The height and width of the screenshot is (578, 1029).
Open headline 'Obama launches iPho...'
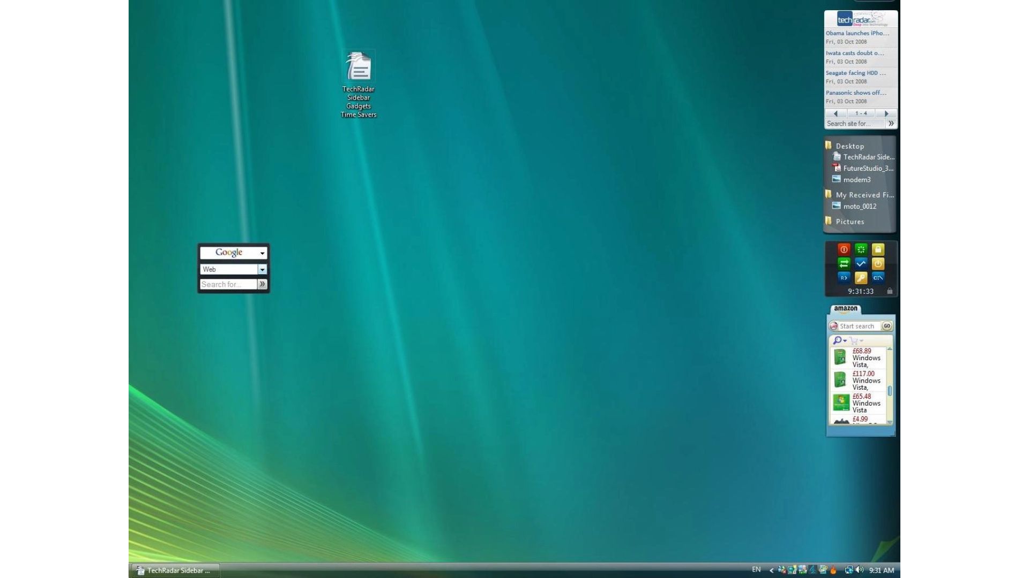tap(857, 33)
